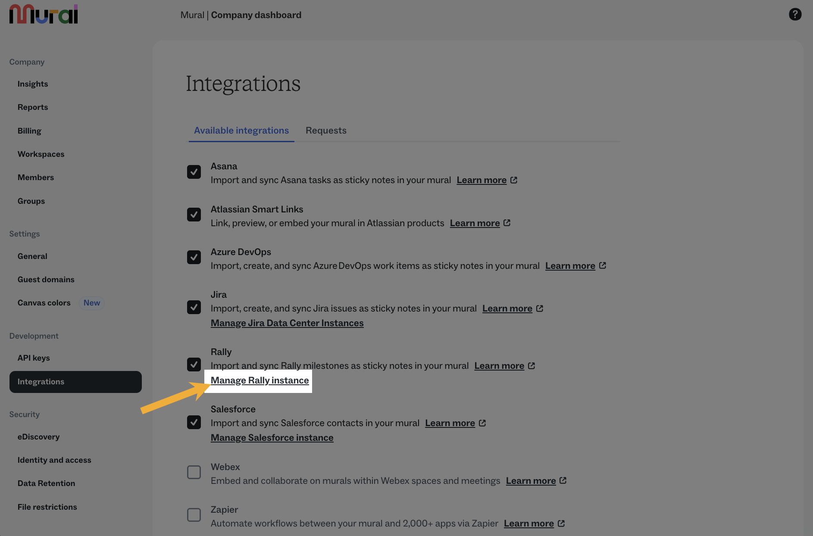Click external link icon beside Azure DevOps Learn more
This screenshot has height=536, width=813.
[x=603, y=265]
